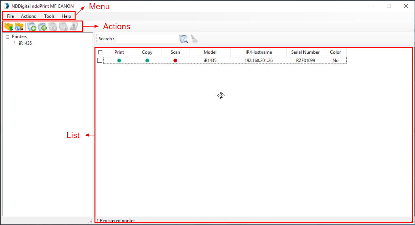
Task: Tick the select-all checkbox in the list header
Action: pyautogui.click(x=100, y=52)
